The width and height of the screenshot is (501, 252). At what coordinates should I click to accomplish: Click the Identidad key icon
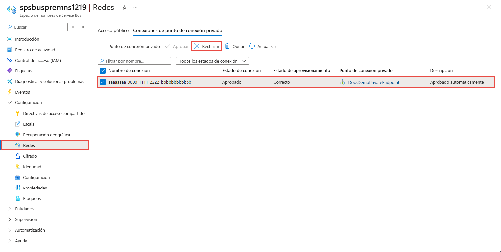[x=18, y=167]
